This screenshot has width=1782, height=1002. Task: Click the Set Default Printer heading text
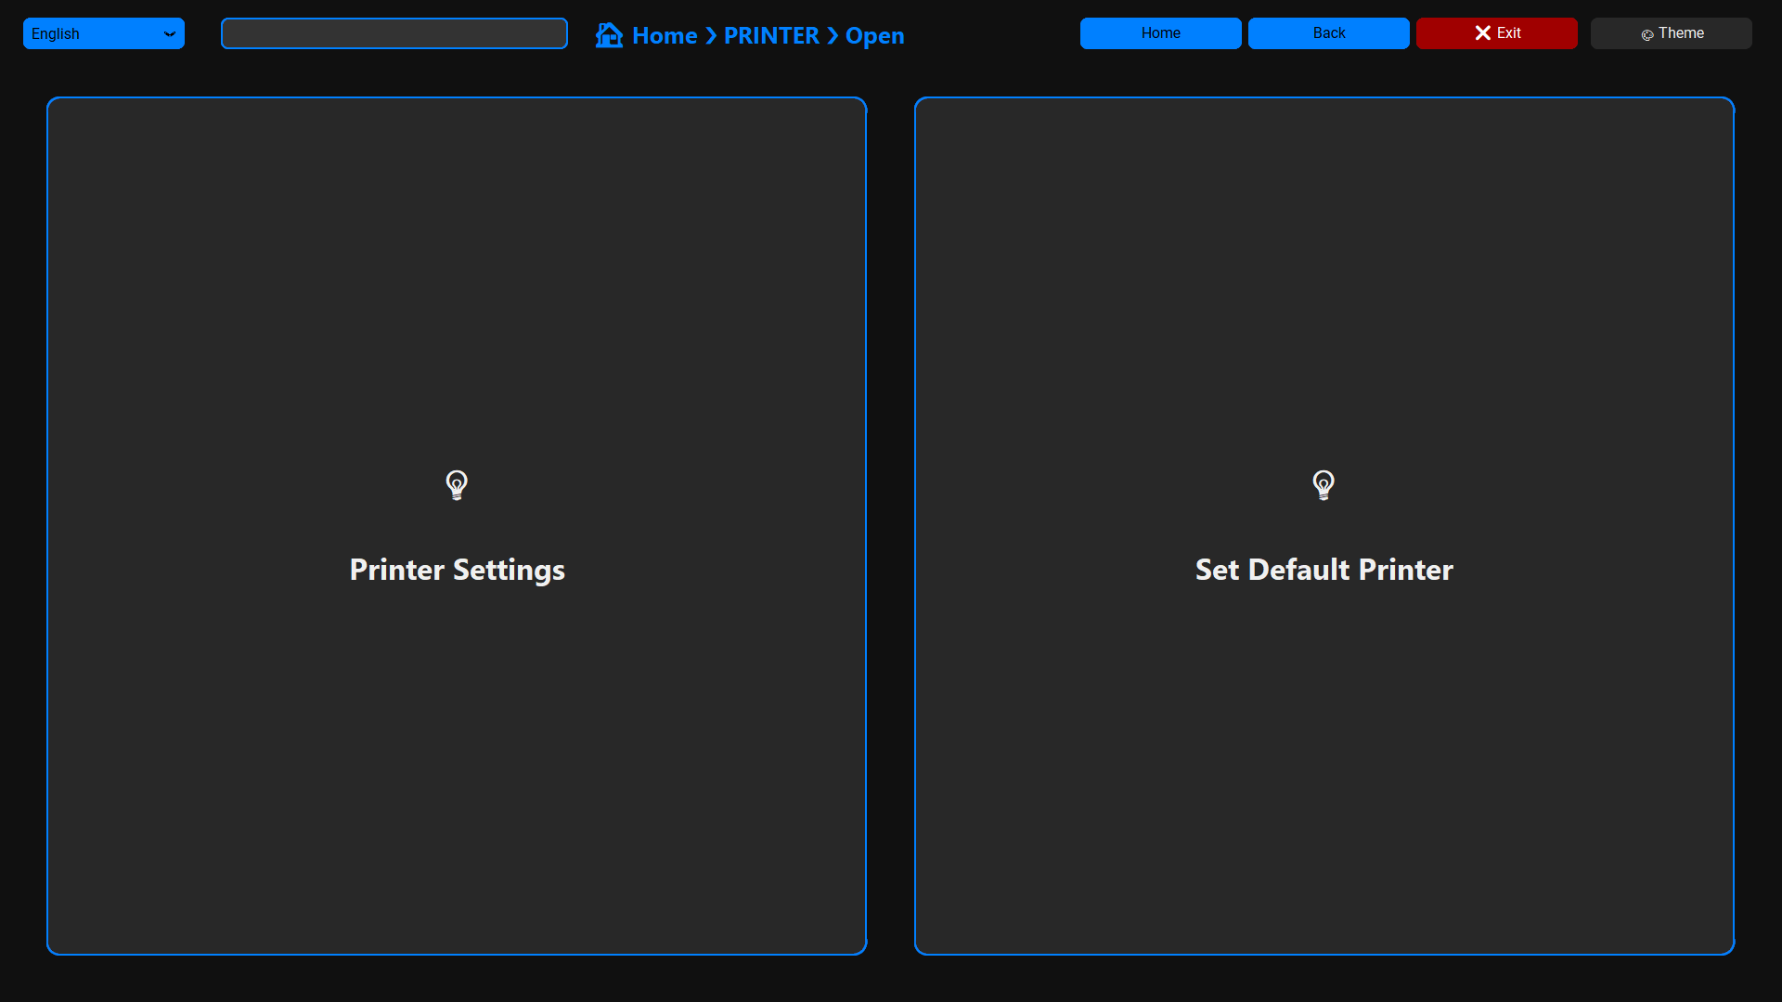[1324, 570]
